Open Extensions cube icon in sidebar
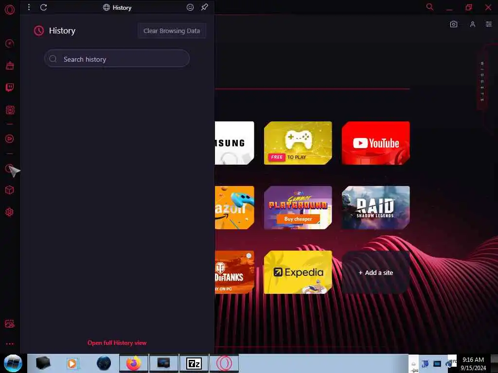498x373 pixels. point(10,190)
